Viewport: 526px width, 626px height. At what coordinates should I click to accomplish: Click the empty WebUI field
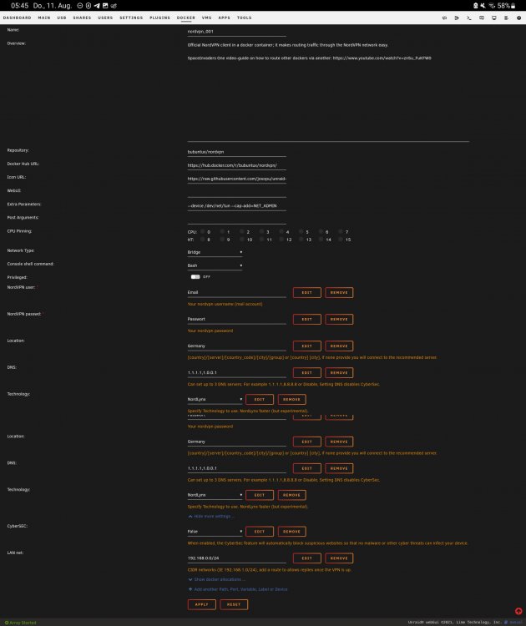click(x=237, y=193)
